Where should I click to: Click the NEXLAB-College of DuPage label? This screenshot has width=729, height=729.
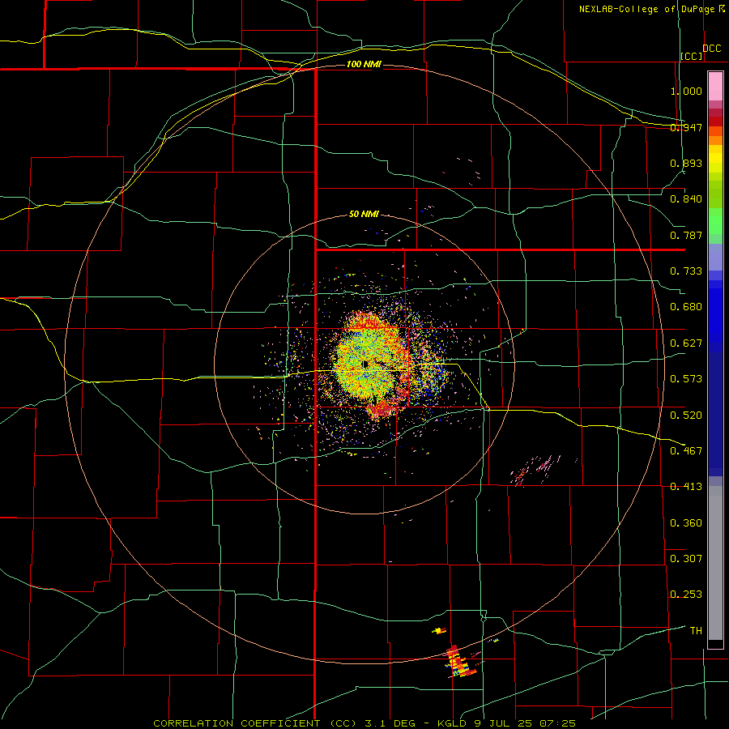pyautogui.click(x=646, y=9)
